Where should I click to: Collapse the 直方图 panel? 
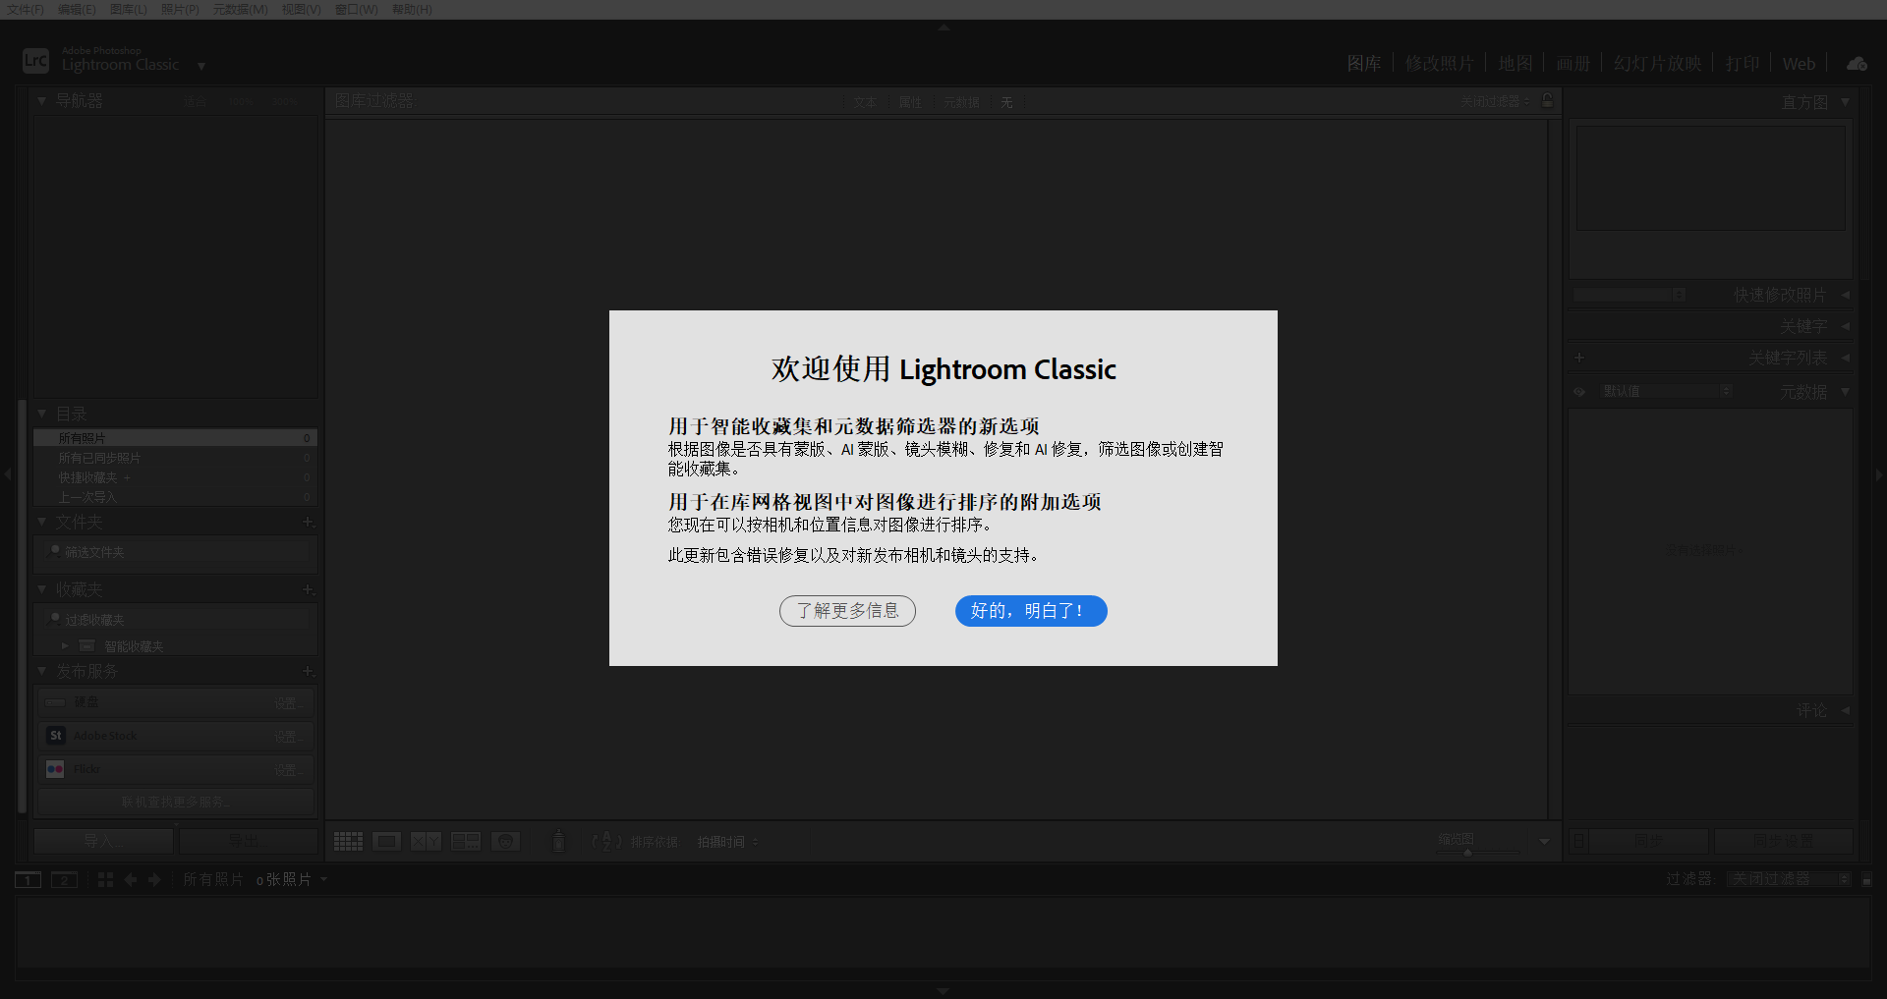(1845, 102)
